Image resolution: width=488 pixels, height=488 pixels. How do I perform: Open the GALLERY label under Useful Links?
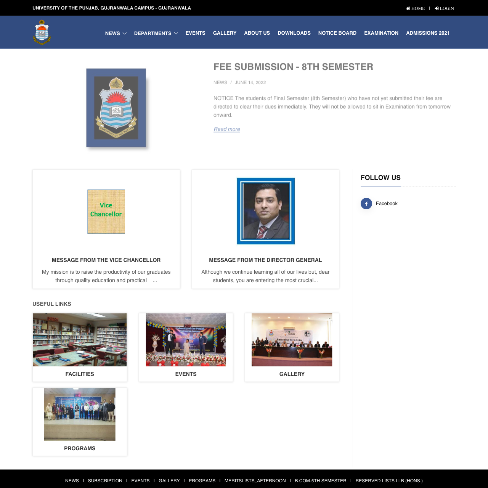[292, 374]
